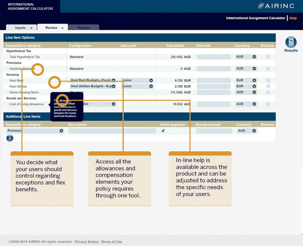Switch to the Inputs tab
The height and width of the screenshot is (246, 303).
pyautogui.click(x=22, y=28)
